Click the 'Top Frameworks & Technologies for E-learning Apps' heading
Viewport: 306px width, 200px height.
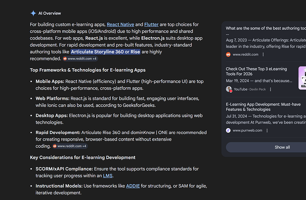pos(87,70)
